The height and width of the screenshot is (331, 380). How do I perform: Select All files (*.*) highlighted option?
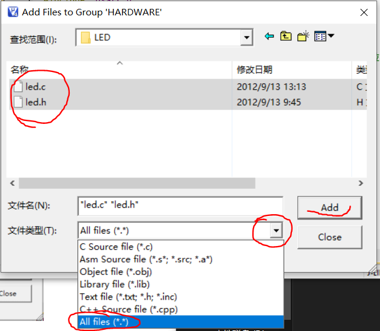coord(181,322)
